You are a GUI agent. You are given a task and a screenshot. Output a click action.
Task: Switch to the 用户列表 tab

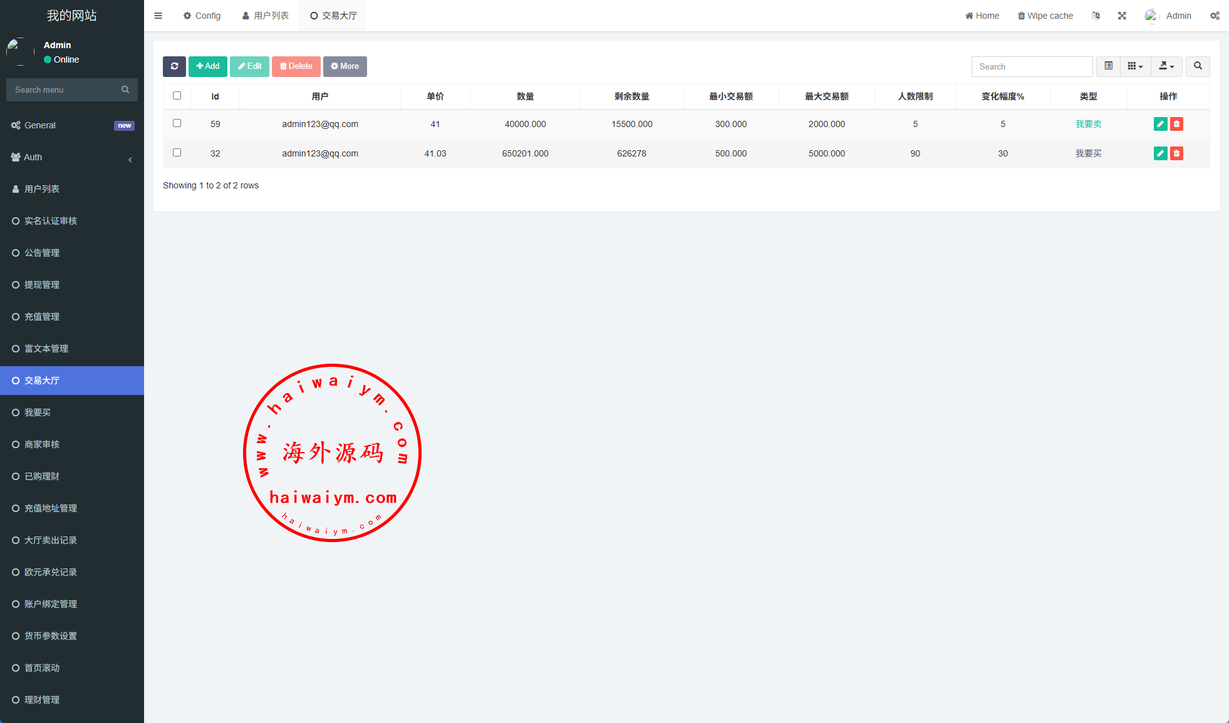click(266, 16)
